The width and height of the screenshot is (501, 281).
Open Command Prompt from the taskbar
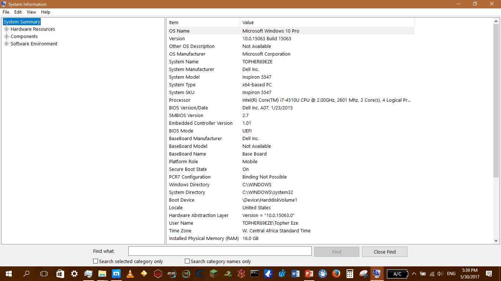255,274
